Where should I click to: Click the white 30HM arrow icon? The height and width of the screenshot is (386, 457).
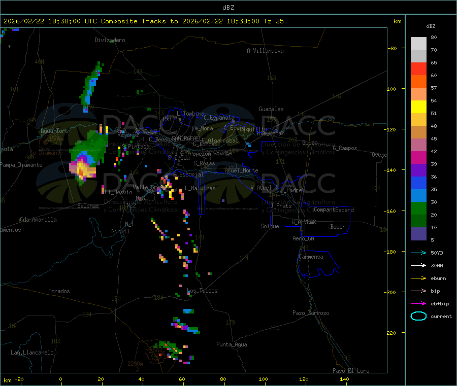coord(418,265)
